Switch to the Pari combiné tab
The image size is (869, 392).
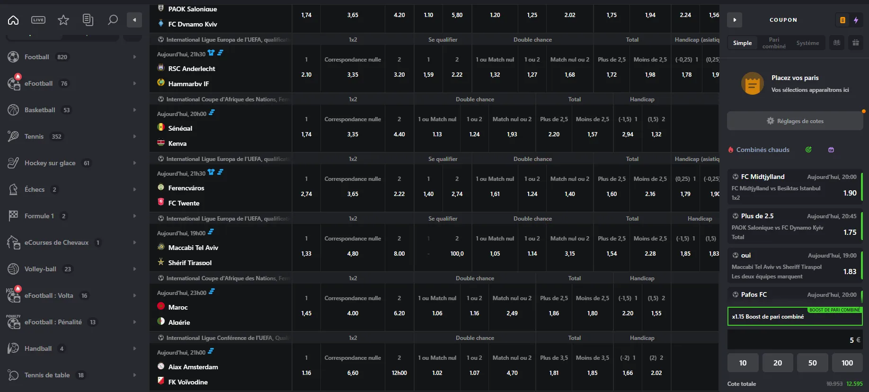coord(774,43)
